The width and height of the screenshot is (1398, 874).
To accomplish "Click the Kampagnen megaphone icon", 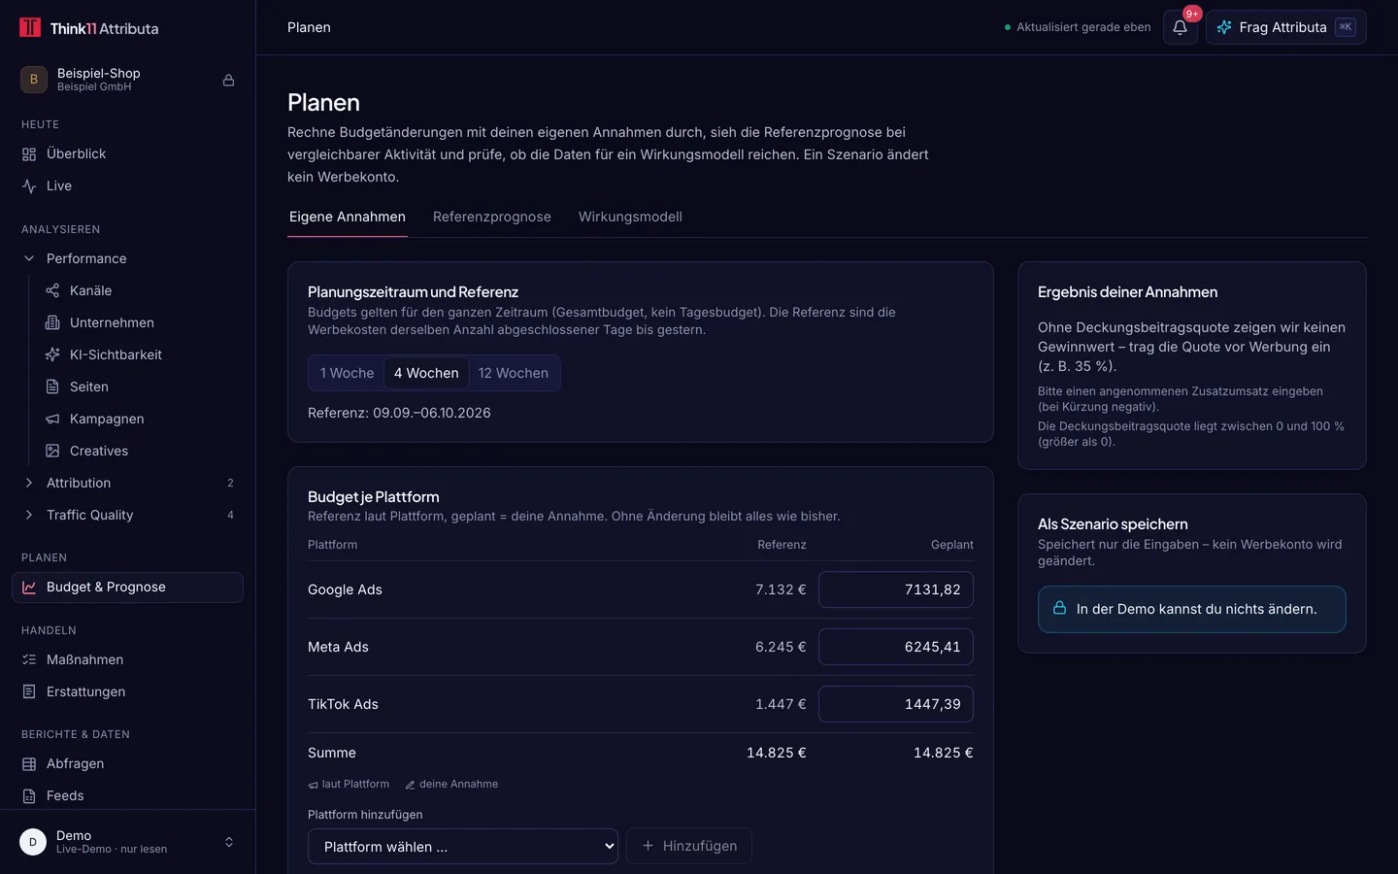I will pyautogui.click(x=52, y=419).
